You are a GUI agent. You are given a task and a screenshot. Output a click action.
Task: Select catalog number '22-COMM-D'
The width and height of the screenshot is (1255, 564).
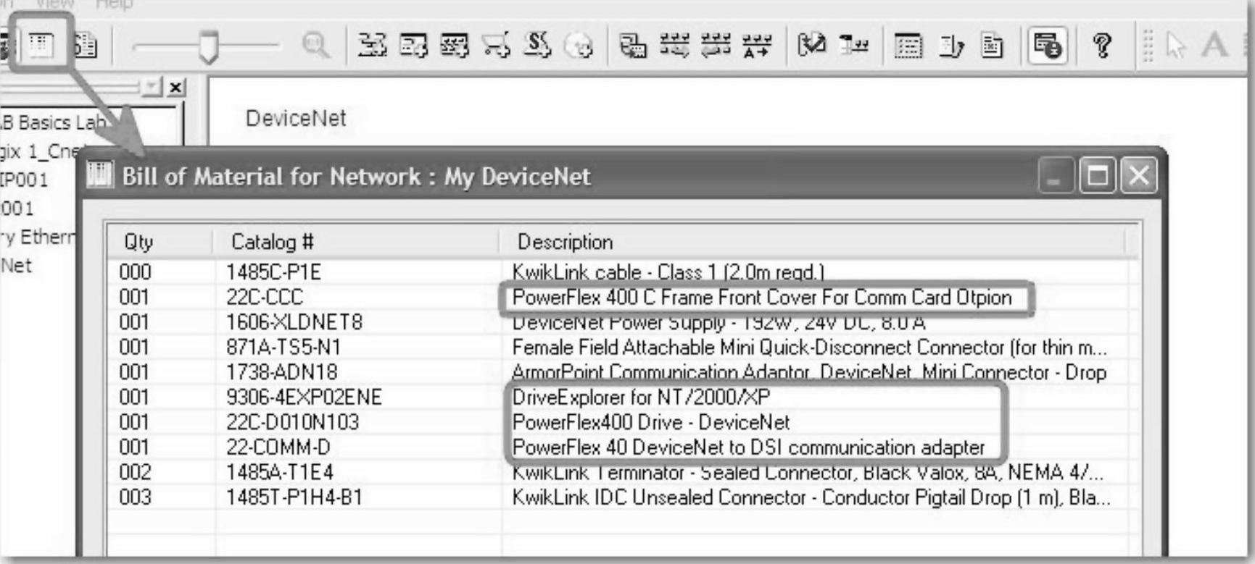pos(278,447)
